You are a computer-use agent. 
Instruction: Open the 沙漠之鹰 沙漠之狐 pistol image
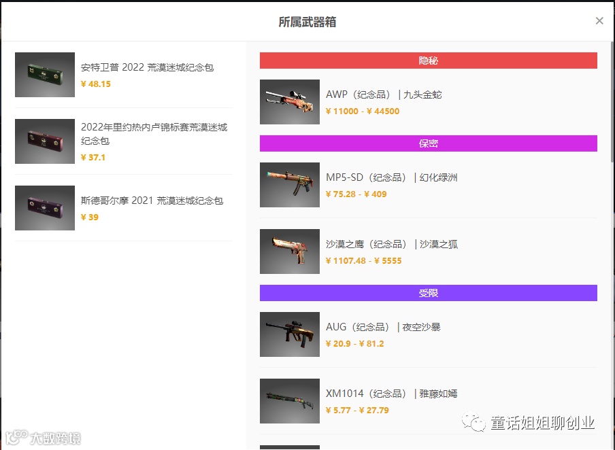pyautogui.click(x=289, y=252)
